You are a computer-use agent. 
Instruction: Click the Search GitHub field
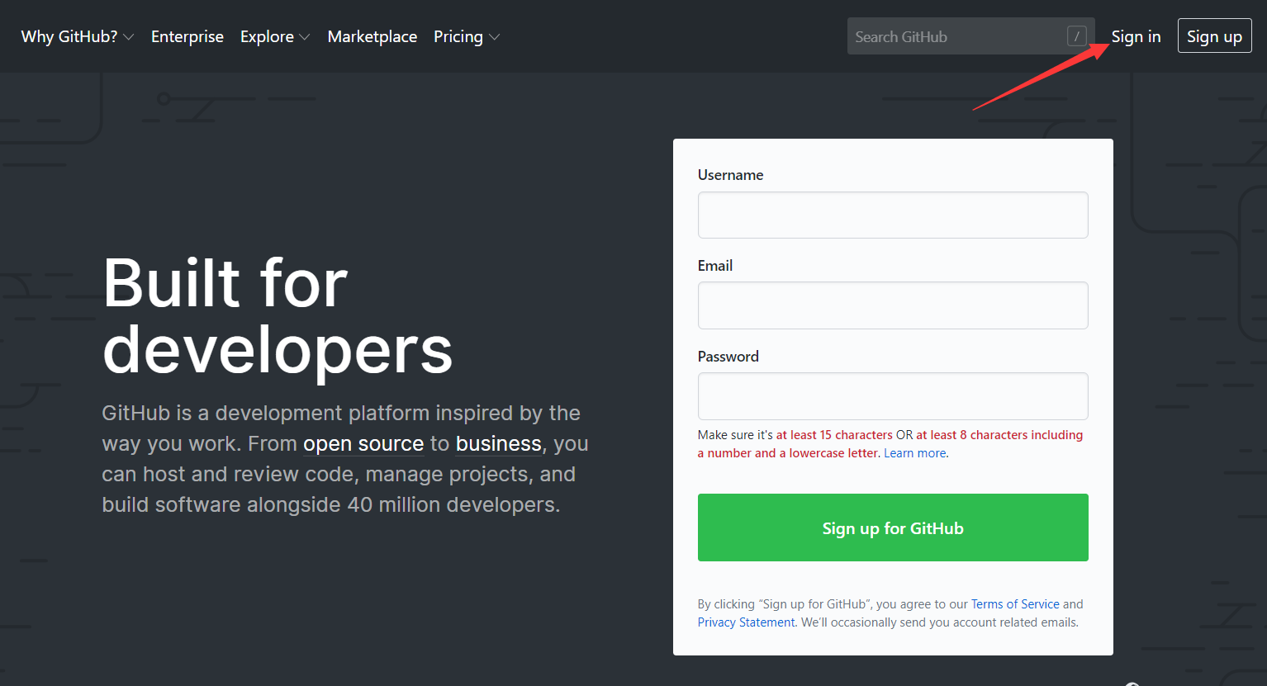[950, 35]
